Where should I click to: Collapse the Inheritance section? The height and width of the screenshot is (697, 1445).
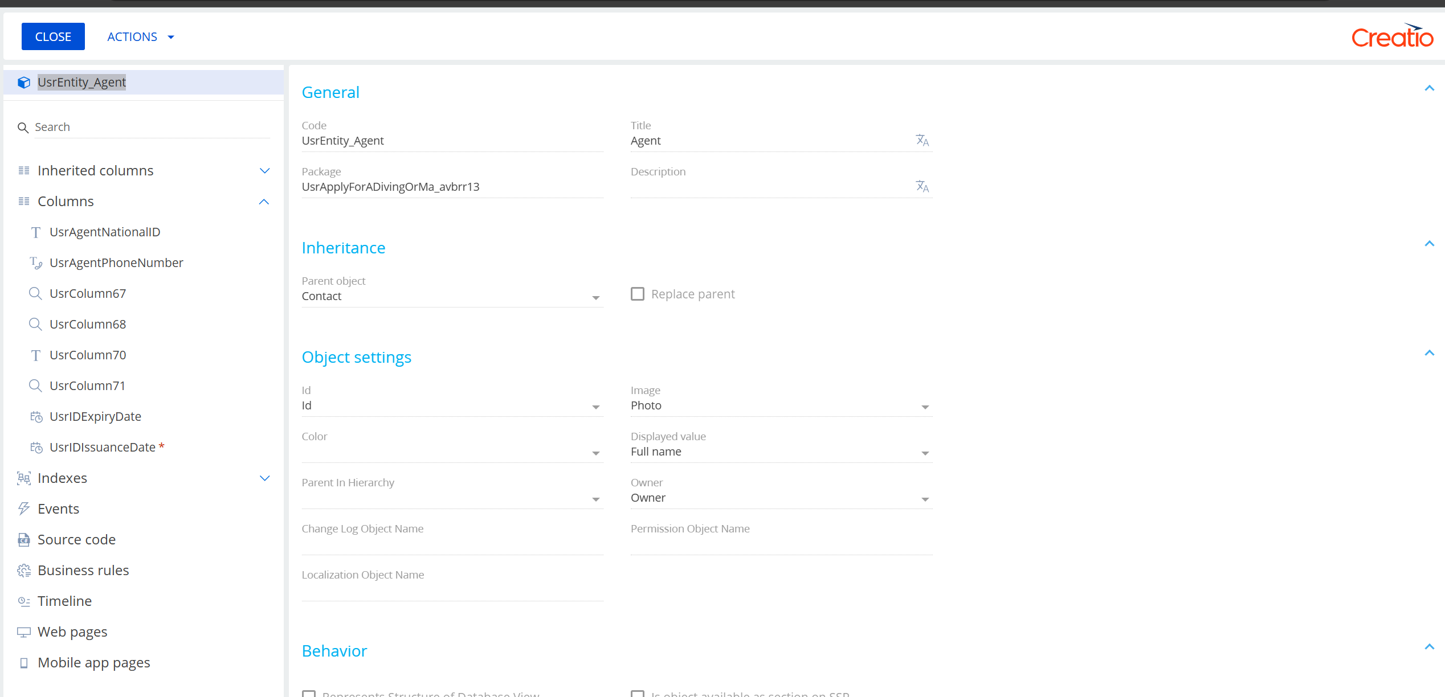pyautogui.click(x=1429, y=244)
